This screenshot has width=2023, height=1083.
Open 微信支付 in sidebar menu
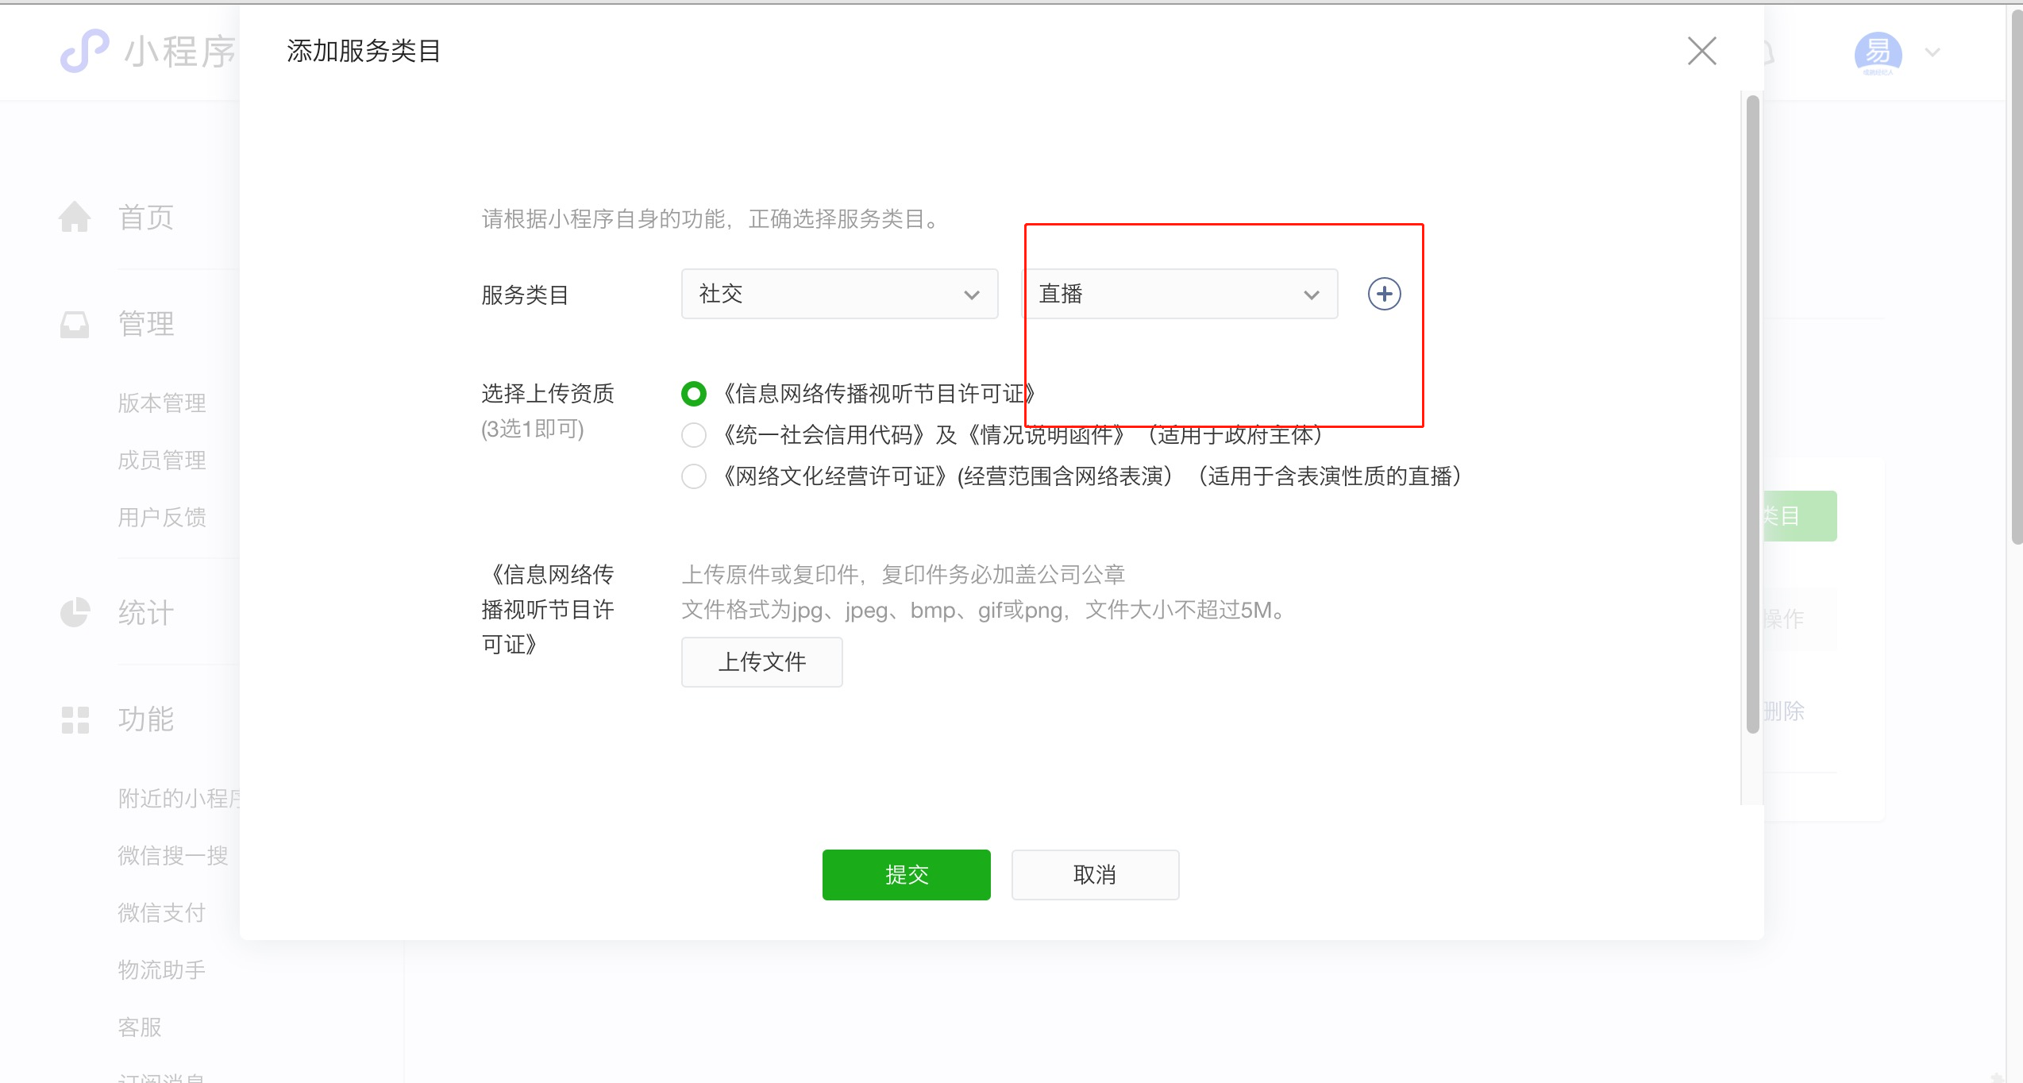[x=162, y=912]
